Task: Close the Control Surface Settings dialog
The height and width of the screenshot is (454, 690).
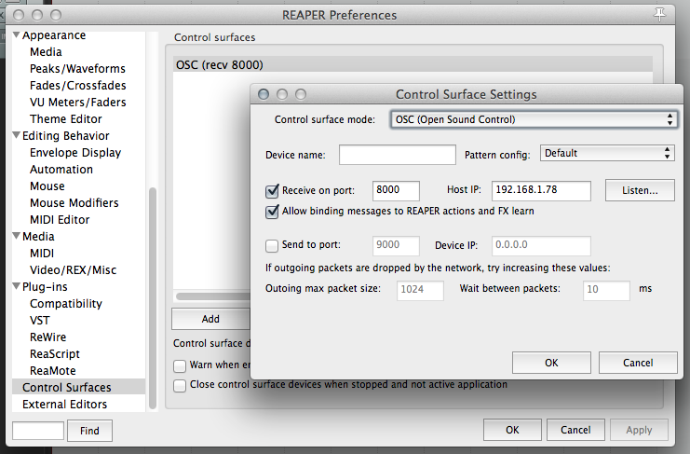Action: pyautogui.click(x=264, y=94)
